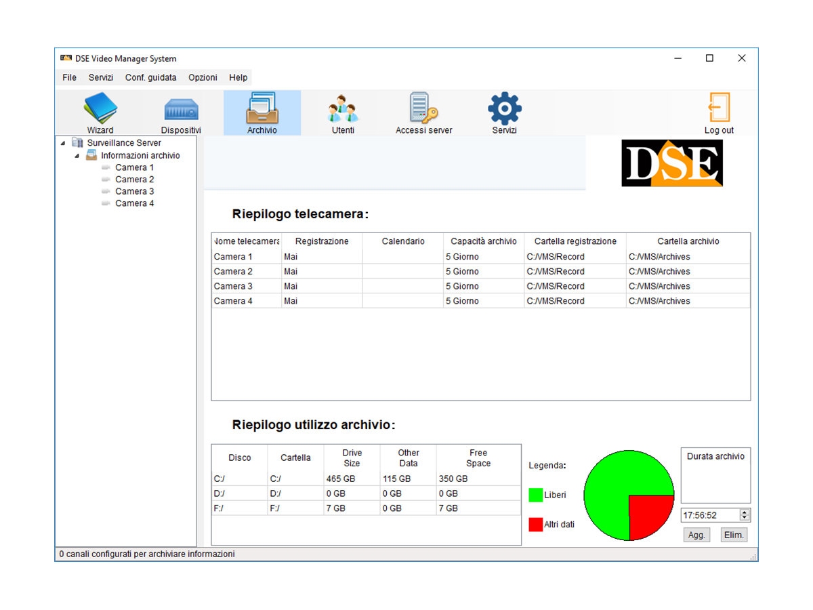Expand the Surveillance Server tree node
The image size is (813, 610).
pyautogui.click(x=64, y=143)
